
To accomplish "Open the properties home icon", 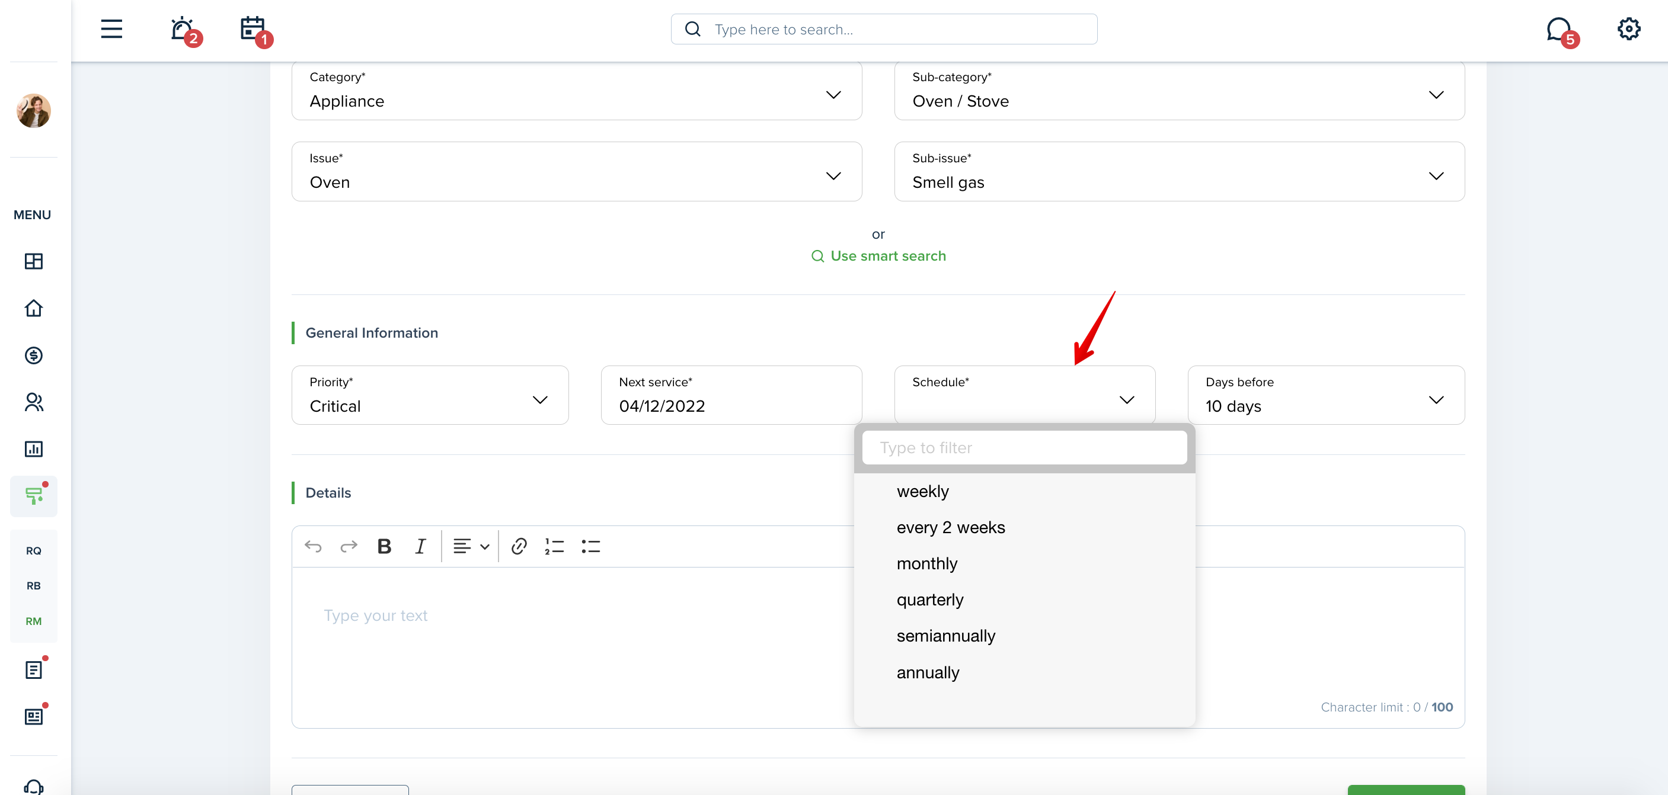I will (34, 308).
